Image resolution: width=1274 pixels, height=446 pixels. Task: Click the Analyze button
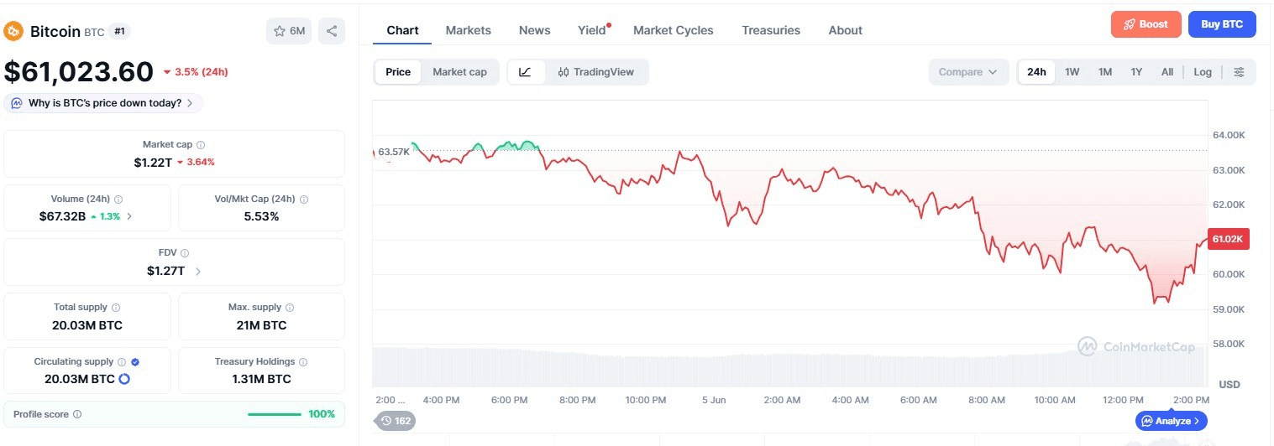click(x=1172, y=421)
